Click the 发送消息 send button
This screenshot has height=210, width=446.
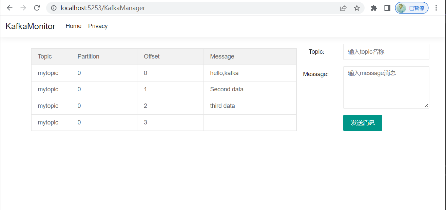coord(363,123)
